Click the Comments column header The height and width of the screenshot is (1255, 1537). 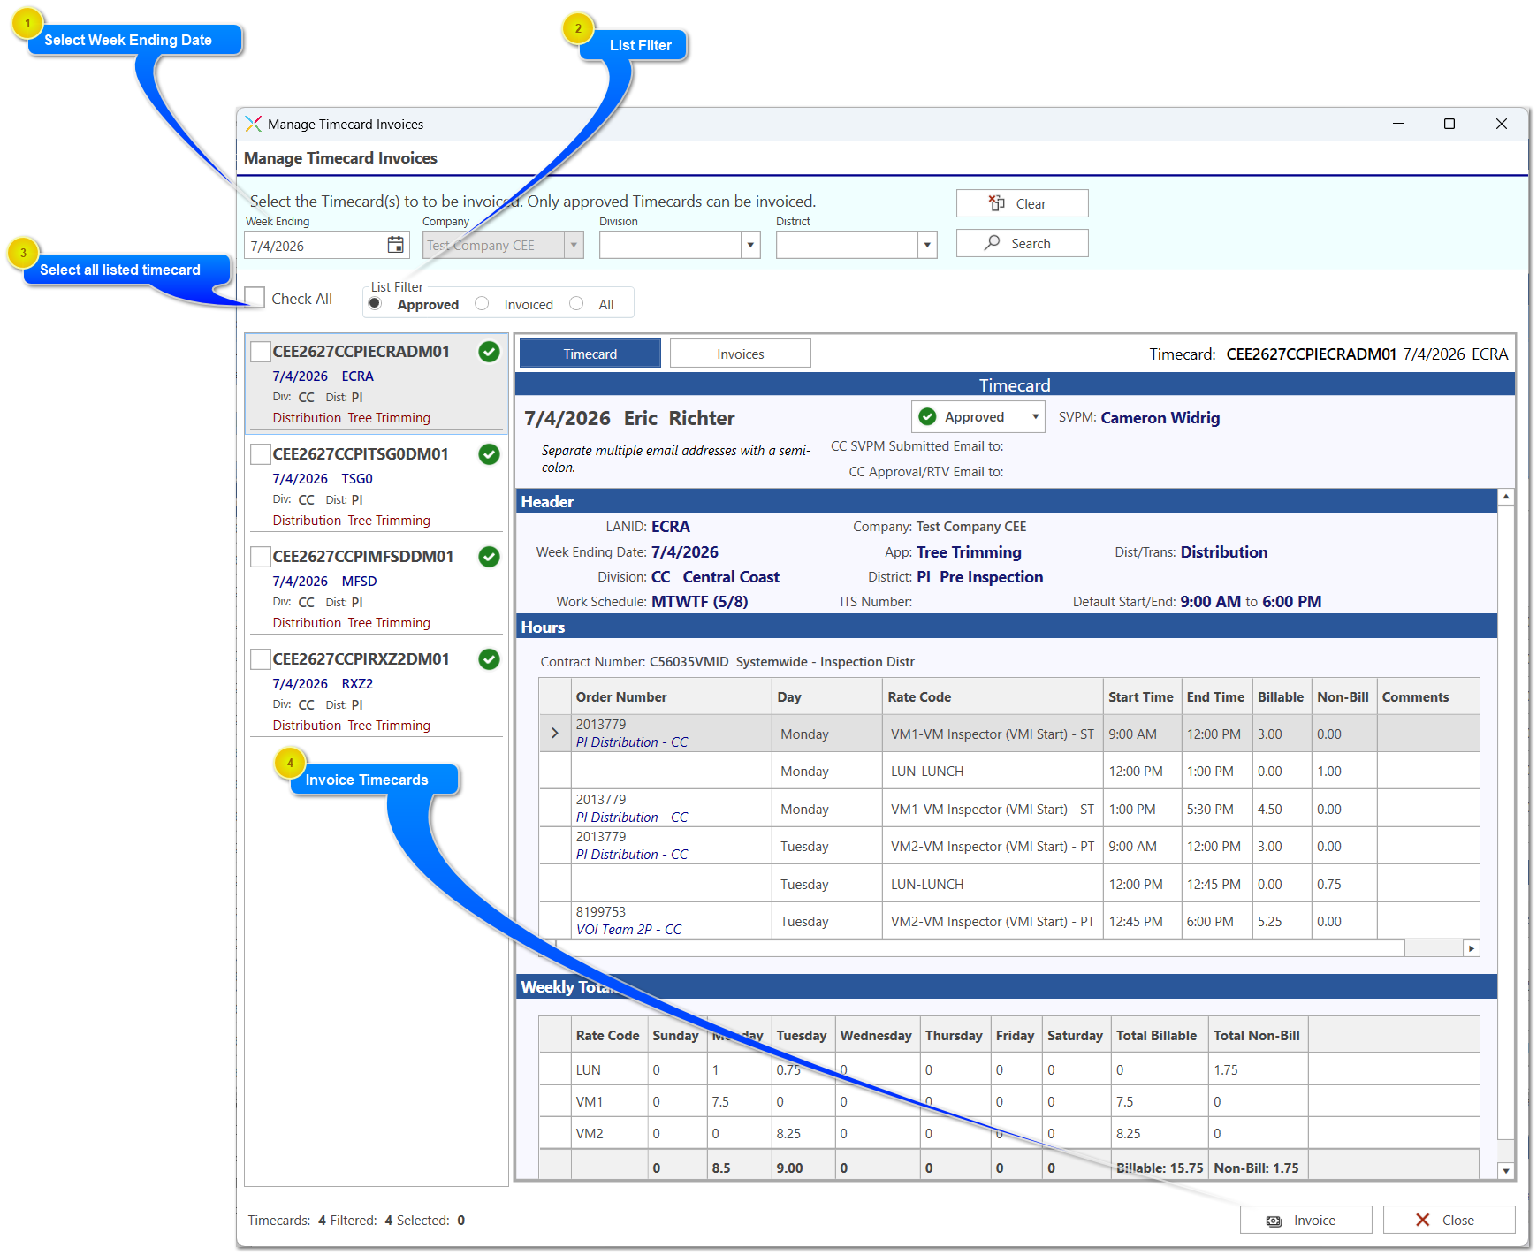(1428, 696)
